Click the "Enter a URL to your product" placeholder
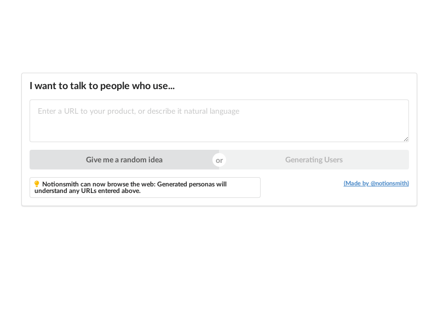This screenshot has height=328, width=438. tap(139, 111)
